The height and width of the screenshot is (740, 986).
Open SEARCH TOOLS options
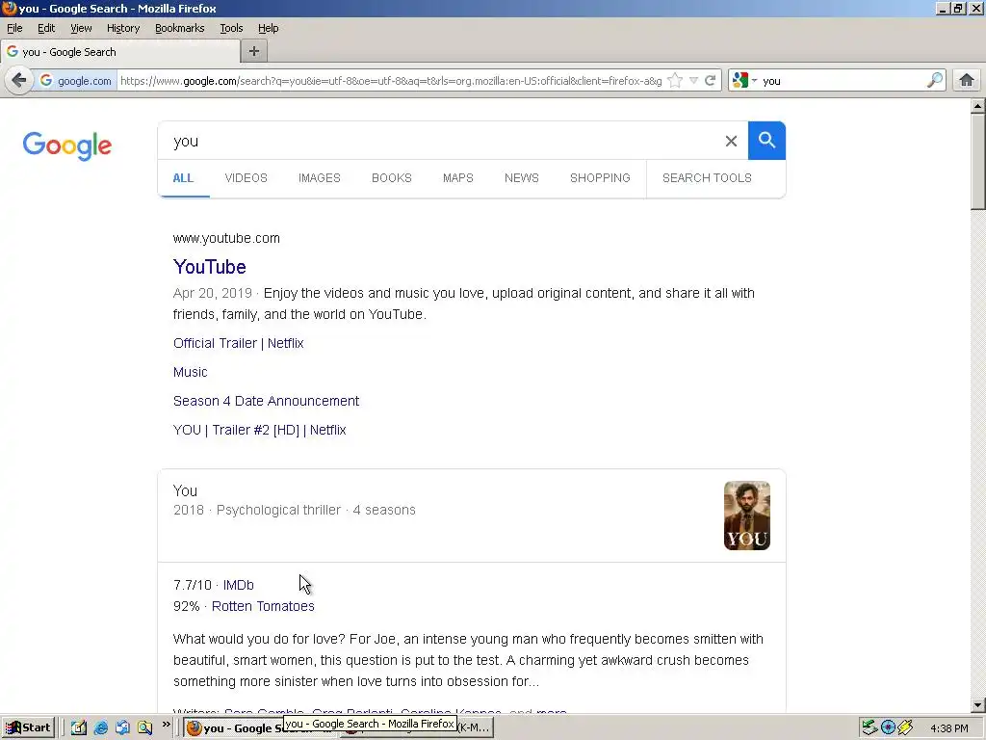[707, 178]
